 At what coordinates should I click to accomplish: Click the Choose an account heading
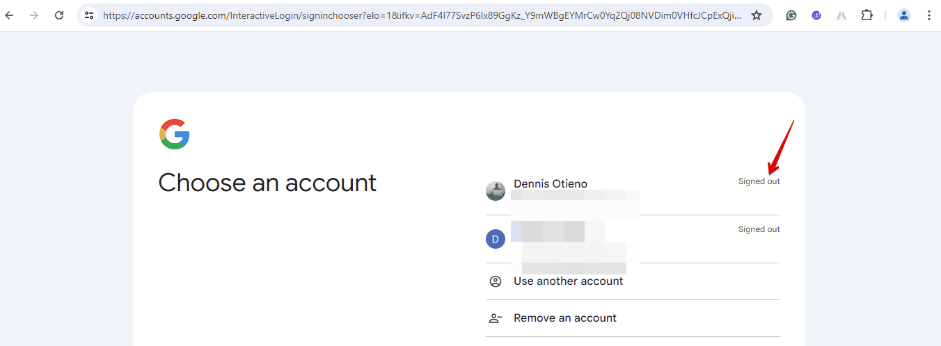pyautogui.click(x=267, y=183)
